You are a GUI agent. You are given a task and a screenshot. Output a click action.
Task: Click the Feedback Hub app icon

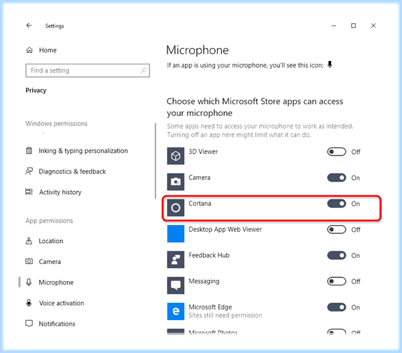(x=176, y=259)
